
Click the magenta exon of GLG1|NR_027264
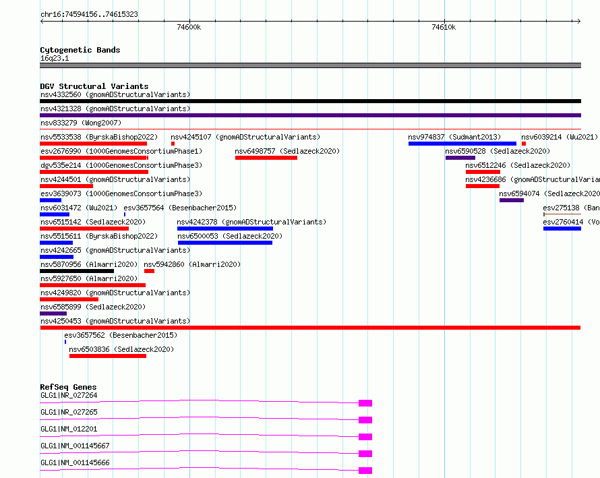tap(365, 403)
